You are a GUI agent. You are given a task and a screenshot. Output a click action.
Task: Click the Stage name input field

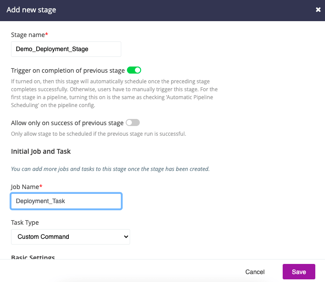(x=66, y=49)
